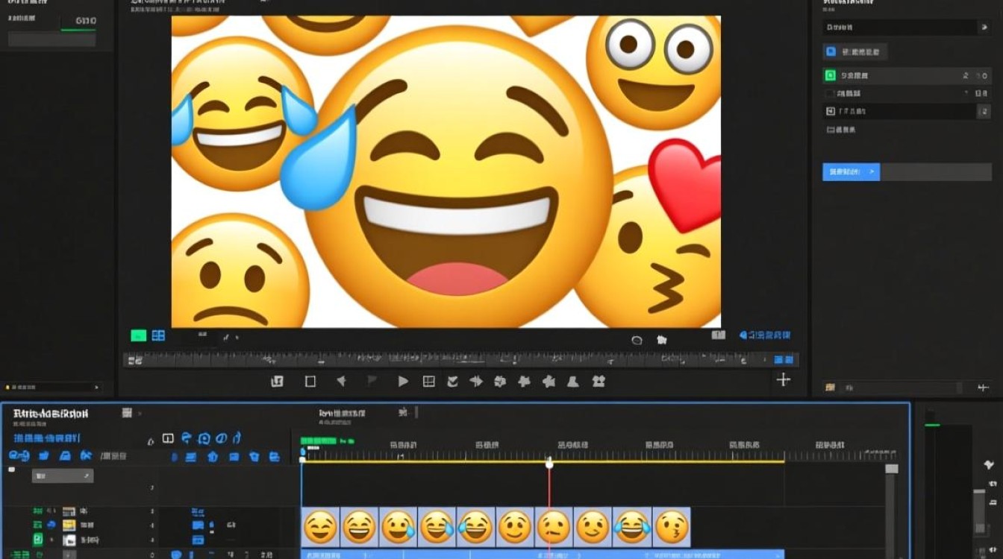Click the vertical scrollbar handle right of the timeline
The image size is (1003, 559).
[x=891, y=469]
